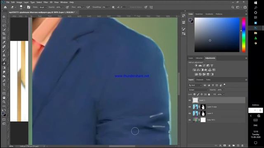The width and height of the screenshot is (264, 148).
Task: Open the layer filter Kind dropdown
Action: 195,85
